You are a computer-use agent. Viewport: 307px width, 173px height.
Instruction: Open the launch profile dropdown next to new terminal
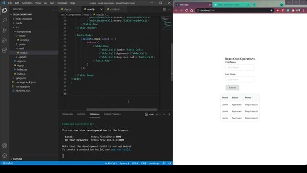pos(160,114)
